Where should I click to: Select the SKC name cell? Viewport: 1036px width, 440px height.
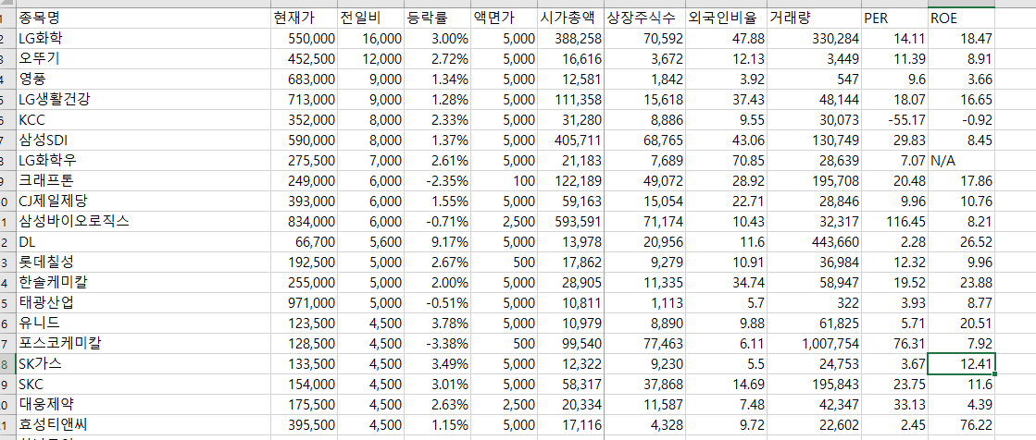click(143, 384)
